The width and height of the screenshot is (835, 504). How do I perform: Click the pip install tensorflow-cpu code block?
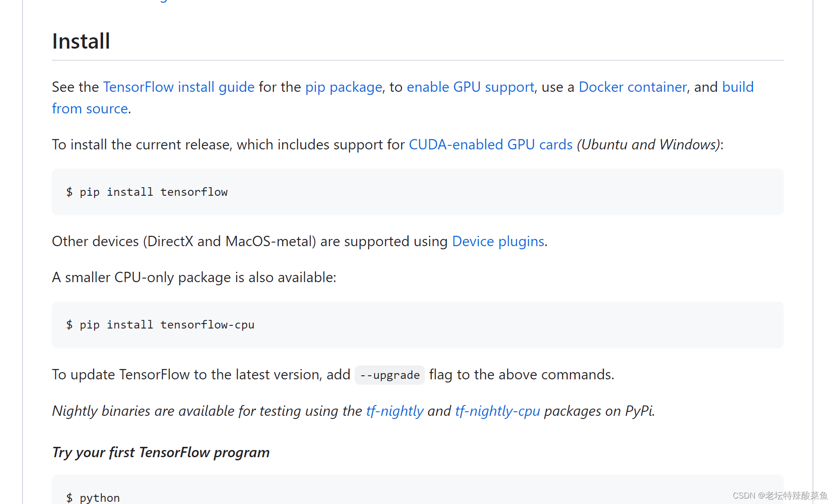pos(418,325)
